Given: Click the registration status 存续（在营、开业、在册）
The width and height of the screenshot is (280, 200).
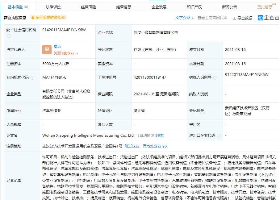Looking at the screenshot, I should [155, 50].
